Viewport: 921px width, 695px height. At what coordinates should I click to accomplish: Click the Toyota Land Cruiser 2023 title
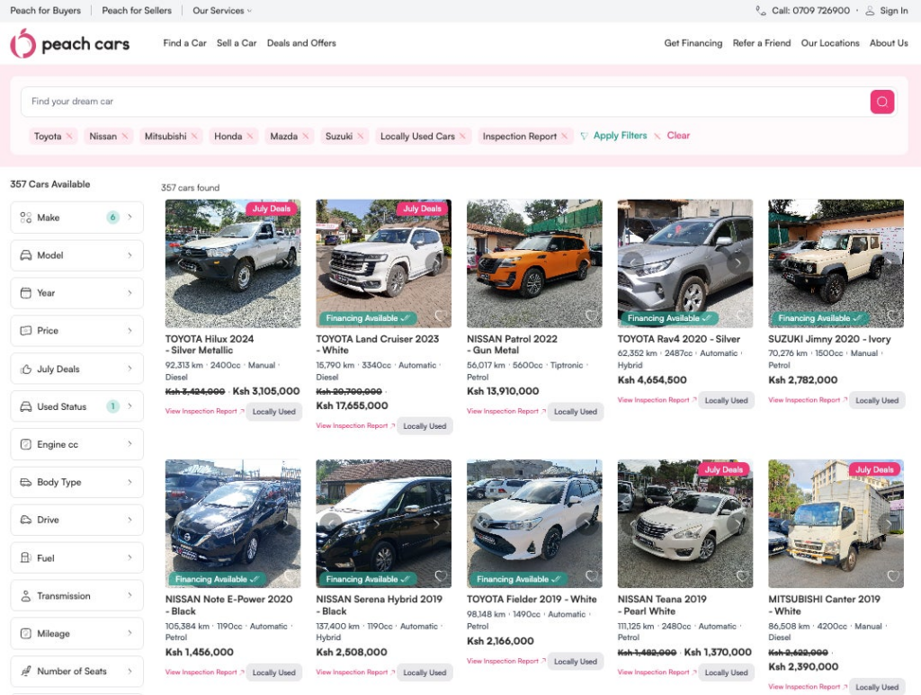(x=377, y=344)
